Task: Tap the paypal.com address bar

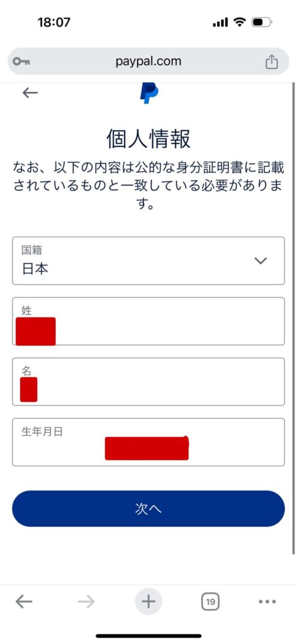Action: [x=148, y=62]
